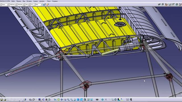Expand the short 'Авт' dropdown
The image size is (182, 102).
coord(29,5)
